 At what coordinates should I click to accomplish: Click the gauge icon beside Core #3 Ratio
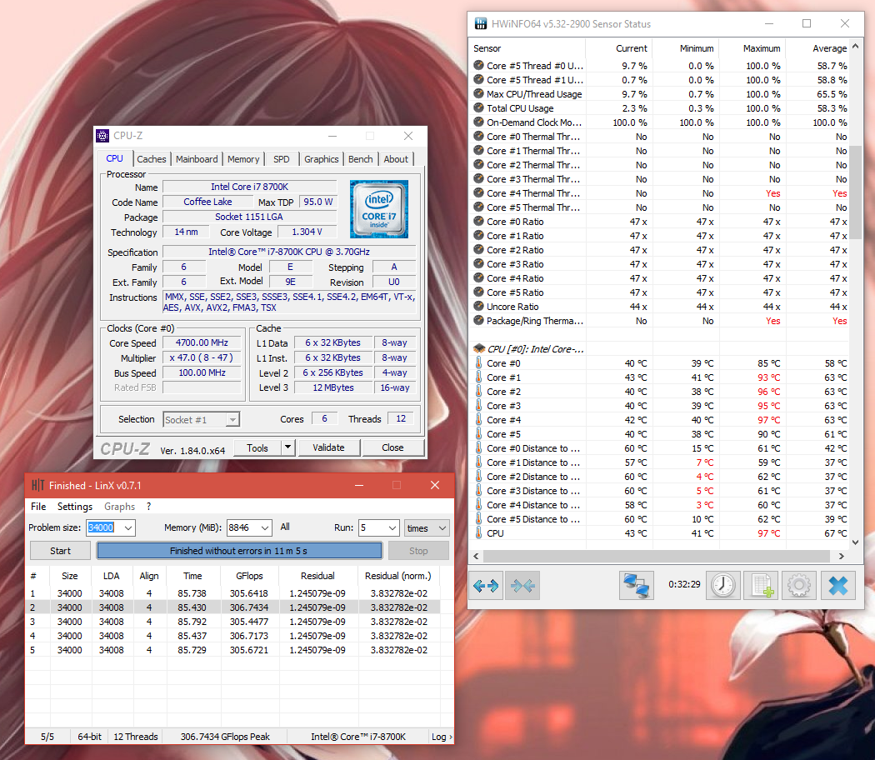[x=479, y=263]
